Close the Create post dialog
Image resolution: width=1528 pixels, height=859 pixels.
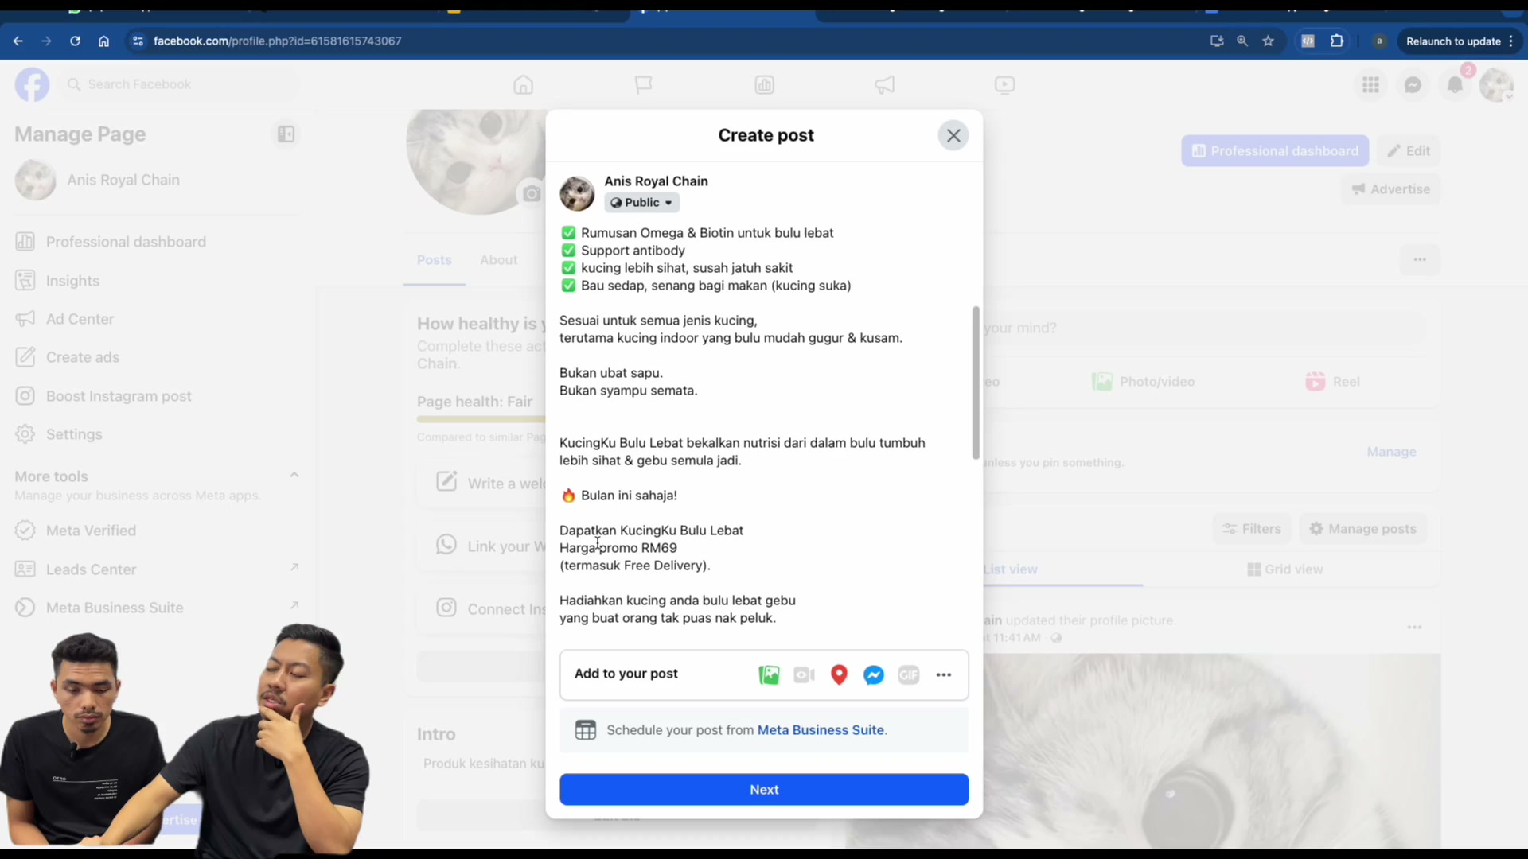coord(953,135)
